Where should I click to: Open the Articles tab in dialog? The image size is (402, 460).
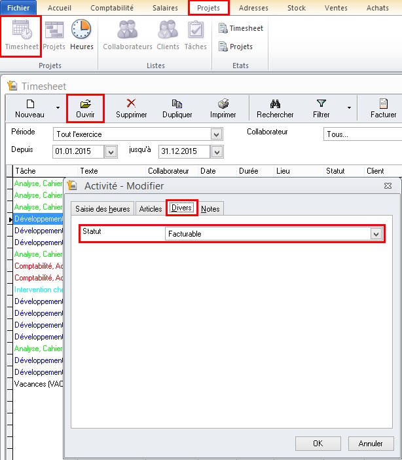coord(151,208)
